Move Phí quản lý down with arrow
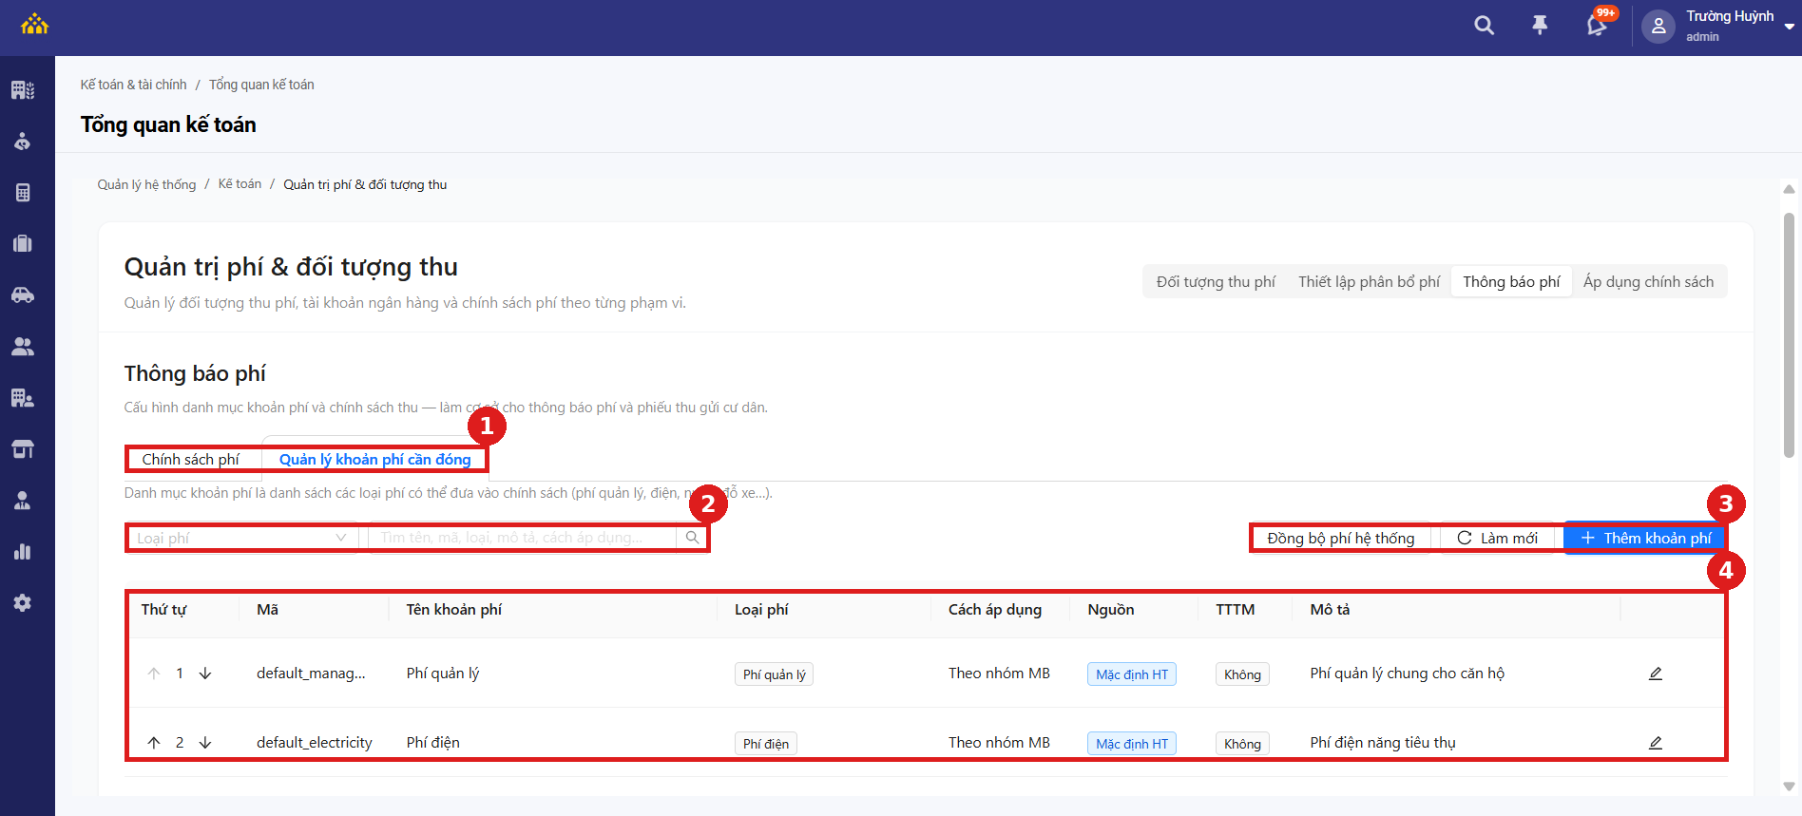 [205, 674]
